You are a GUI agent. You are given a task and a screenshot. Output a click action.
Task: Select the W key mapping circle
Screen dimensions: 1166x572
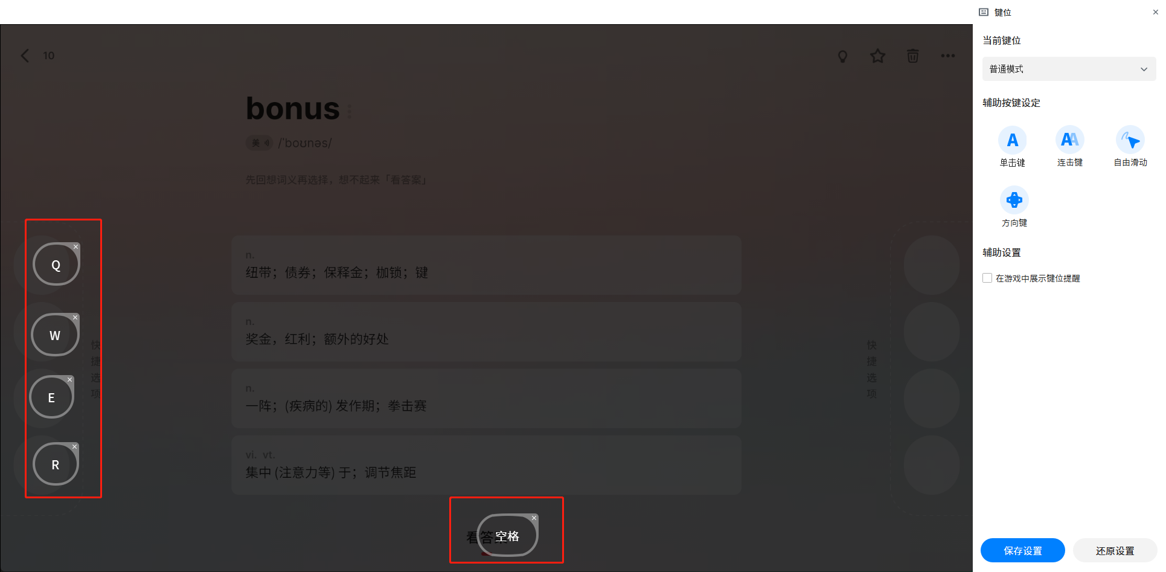[x=55, y=335]
